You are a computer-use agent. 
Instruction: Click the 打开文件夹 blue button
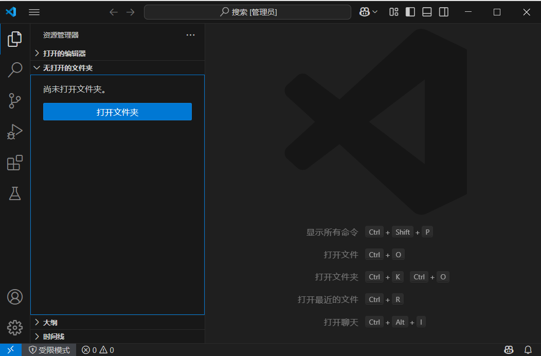click(117, 112)
